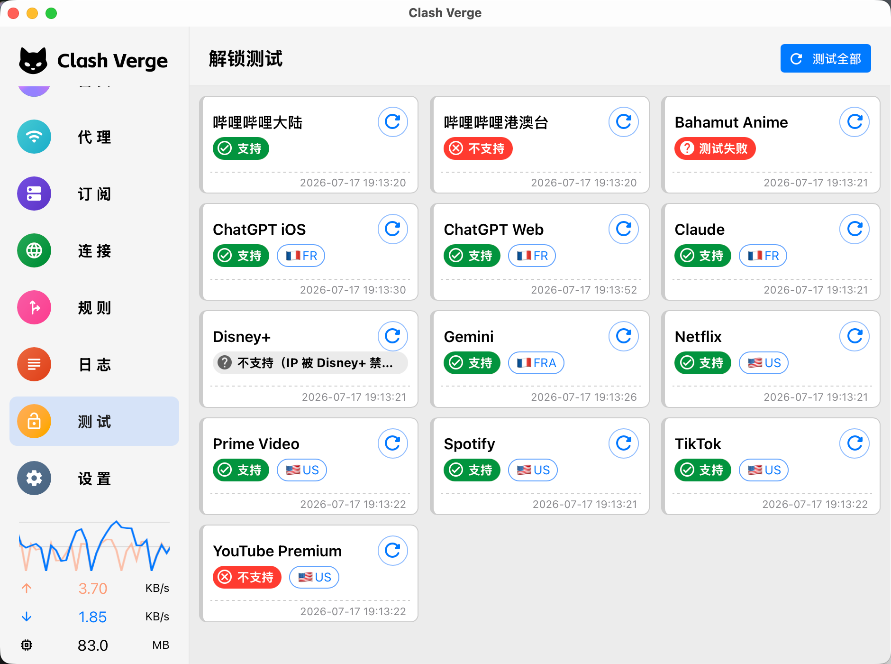Click the logs list icon
The height and width of the screenshot is (664, 891).
pyautogui.click(x=34, y=365)
